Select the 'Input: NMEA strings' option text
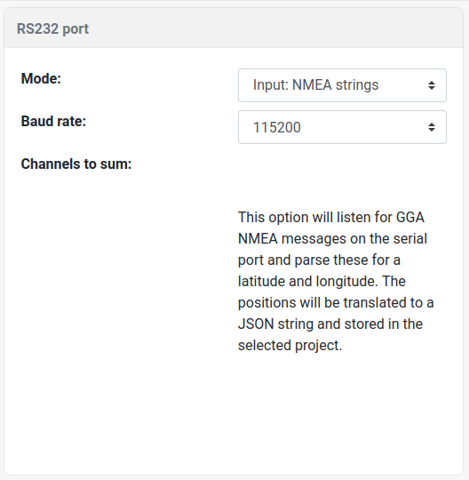 click(315, 84)
